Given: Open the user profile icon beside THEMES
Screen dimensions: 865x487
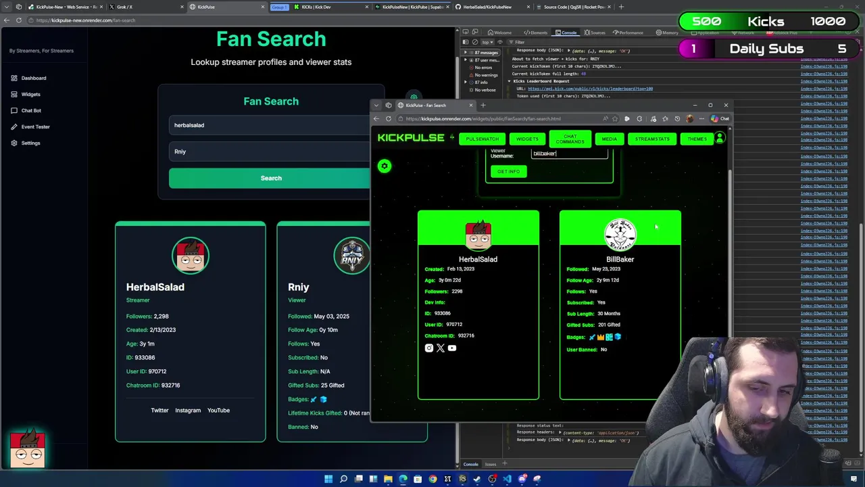Looking at the screenshot, I should (720, 138).
